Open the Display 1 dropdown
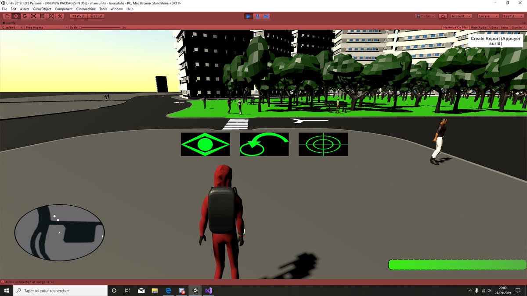This screenshot has width=527, height=296. click(x=11, y=28)
